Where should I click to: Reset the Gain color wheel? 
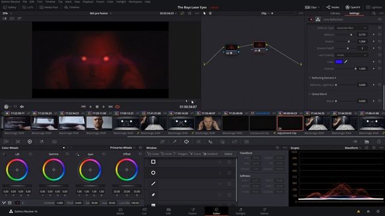[104, 154]
